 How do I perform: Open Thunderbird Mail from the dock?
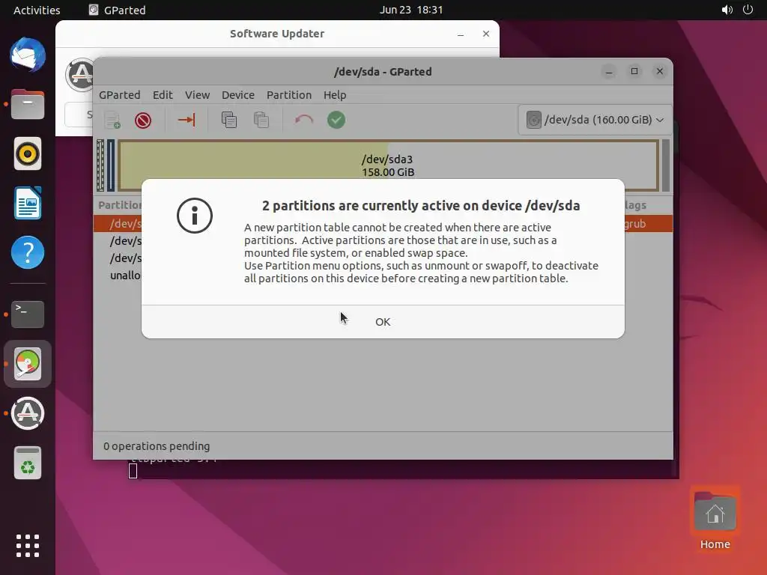[28, 55]
